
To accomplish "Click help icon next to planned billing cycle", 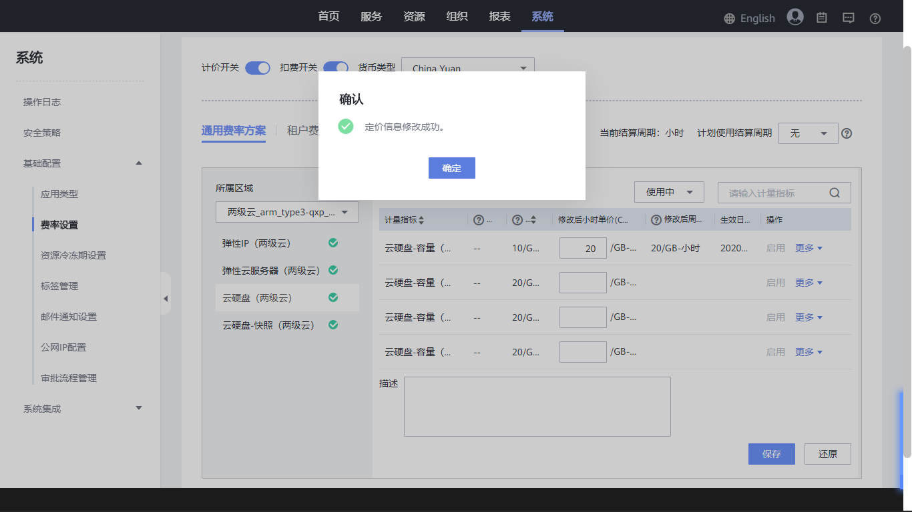I will [x=847, y=133].
